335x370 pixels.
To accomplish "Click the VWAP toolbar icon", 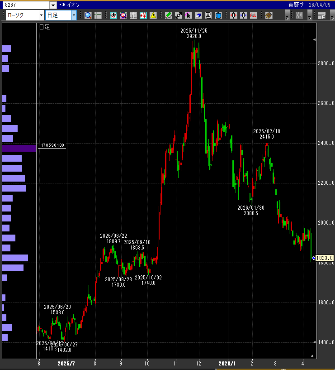I will [x=299, y=15].
